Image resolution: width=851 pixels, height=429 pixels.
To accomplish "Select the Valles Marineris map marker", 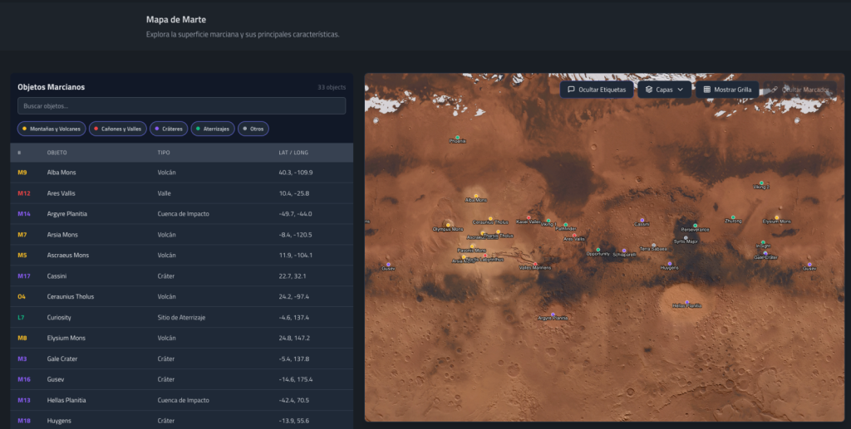I will 534,264.
